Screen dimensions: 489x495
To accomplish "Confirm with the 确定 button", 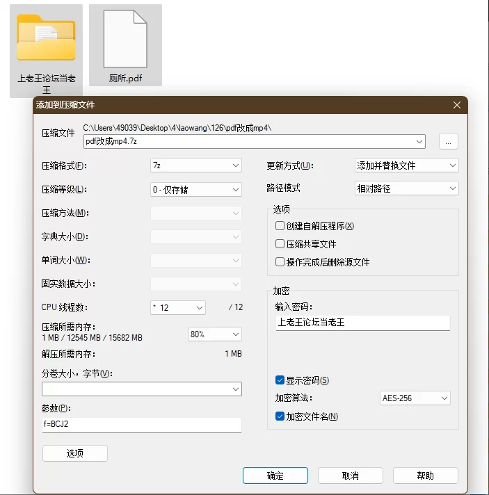I will (x=275, y=476).
